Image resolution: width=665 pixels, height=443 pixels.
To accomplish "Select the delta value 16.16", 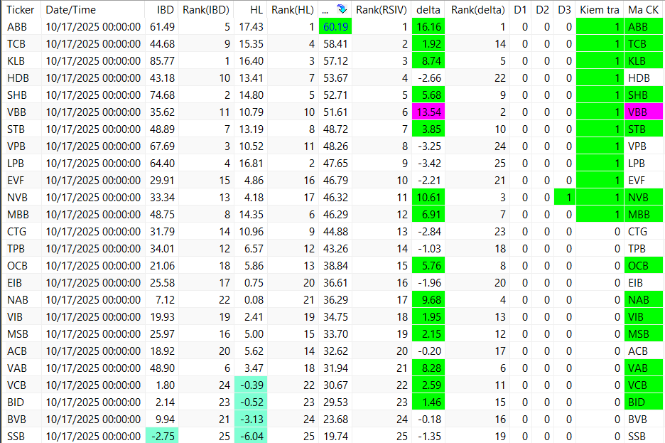I will (428, 27).
